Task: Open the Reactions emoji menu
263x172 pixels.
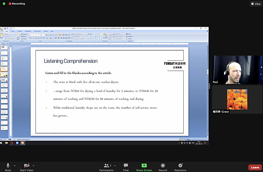Action: (x=180, y=167)
